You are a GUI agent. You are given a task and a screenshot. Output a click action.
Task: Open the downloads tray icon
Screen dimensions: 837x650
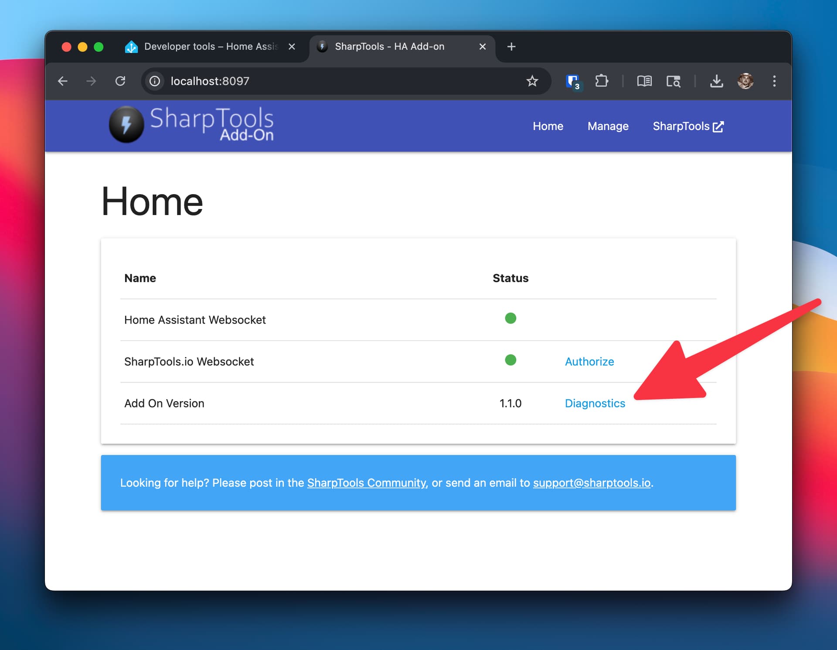(x=717, y=81)
